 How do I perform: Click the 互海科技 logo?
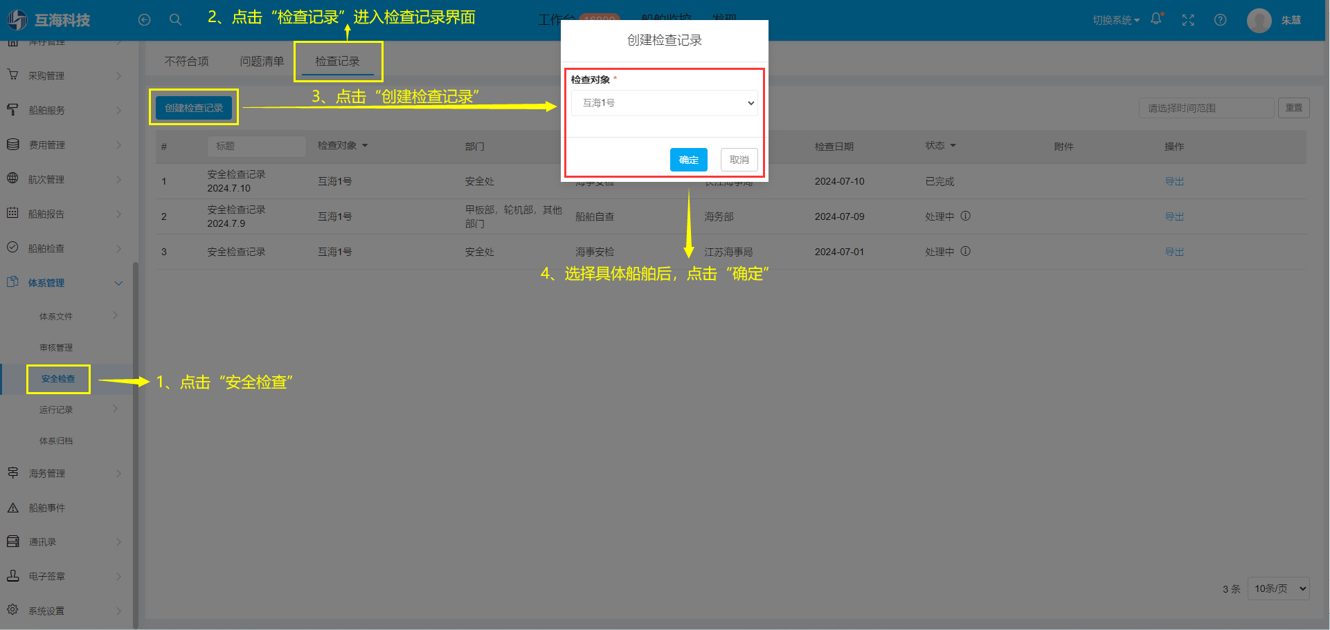point(48,20)
